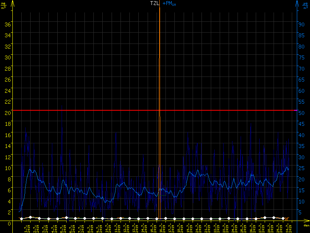Click the 16.7.2019 date label
310x233 pixels.
point(163,228)
